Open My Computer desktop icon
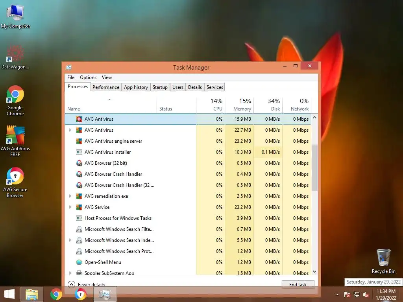This screenshot has width=403, height=302. coord(15,16)
